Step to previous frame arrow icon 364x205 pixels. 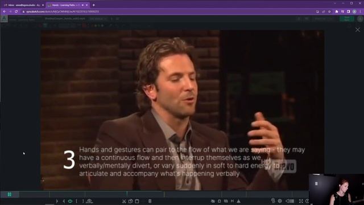point(64,201)
